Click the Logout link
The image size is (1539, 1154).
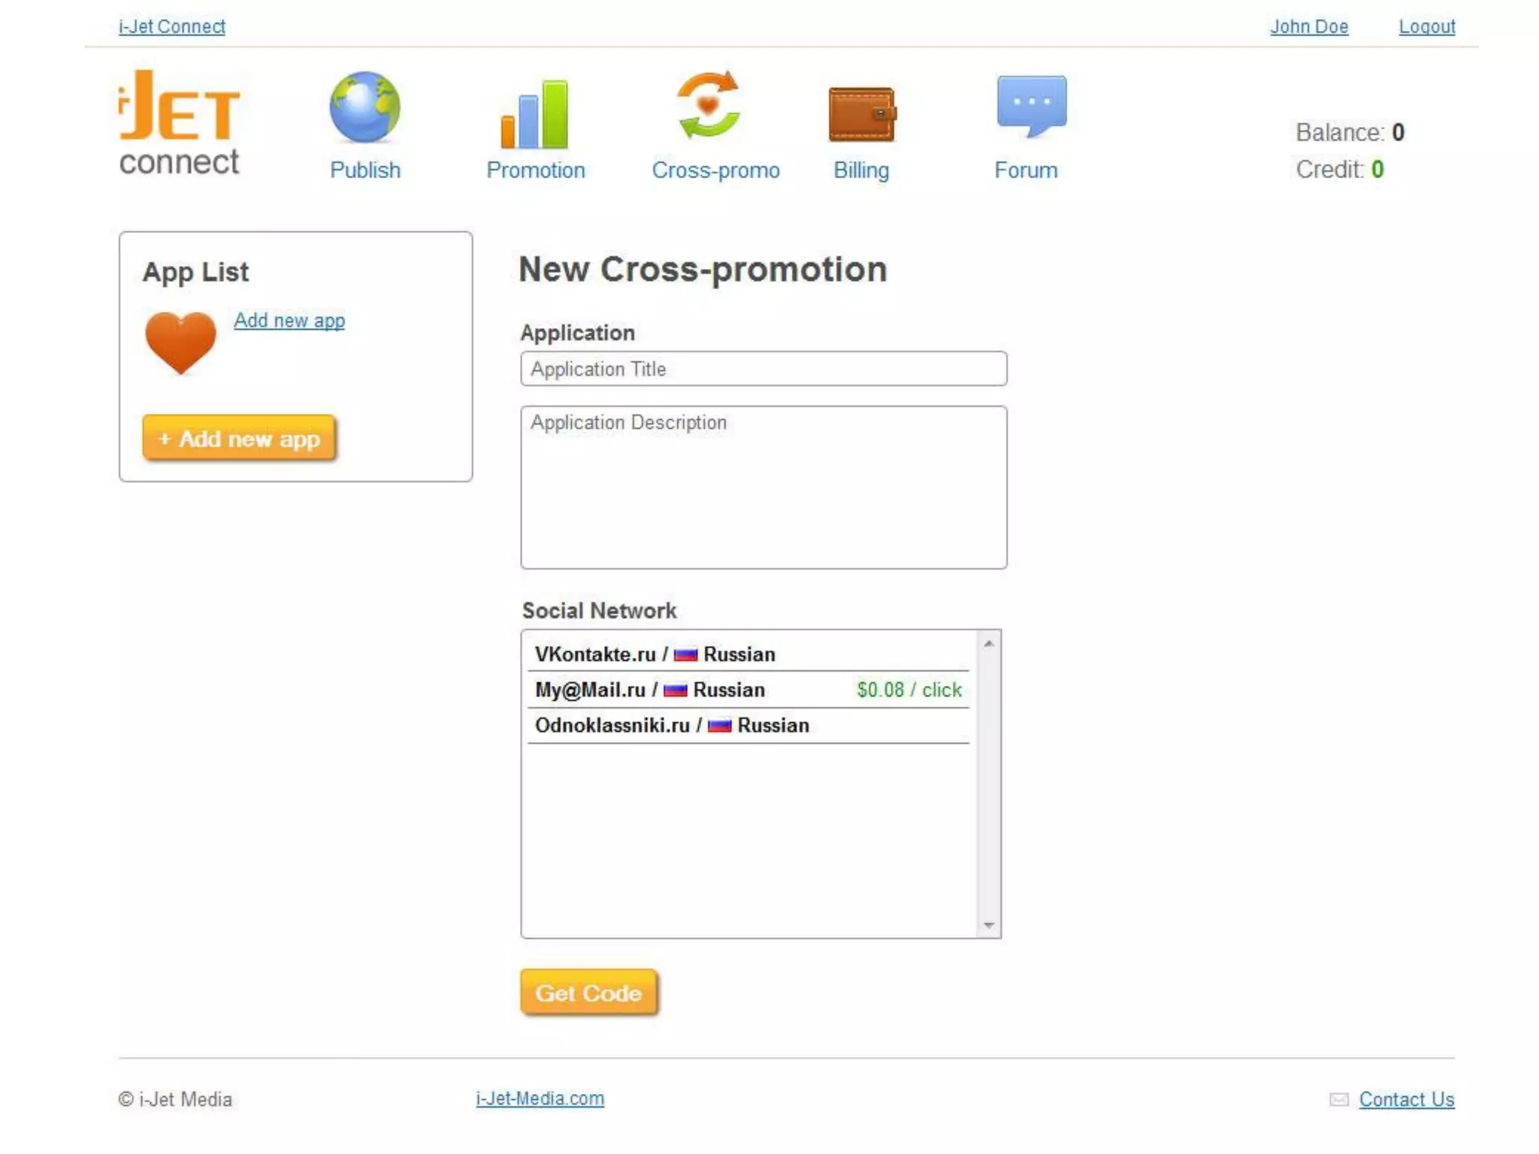1426,26
